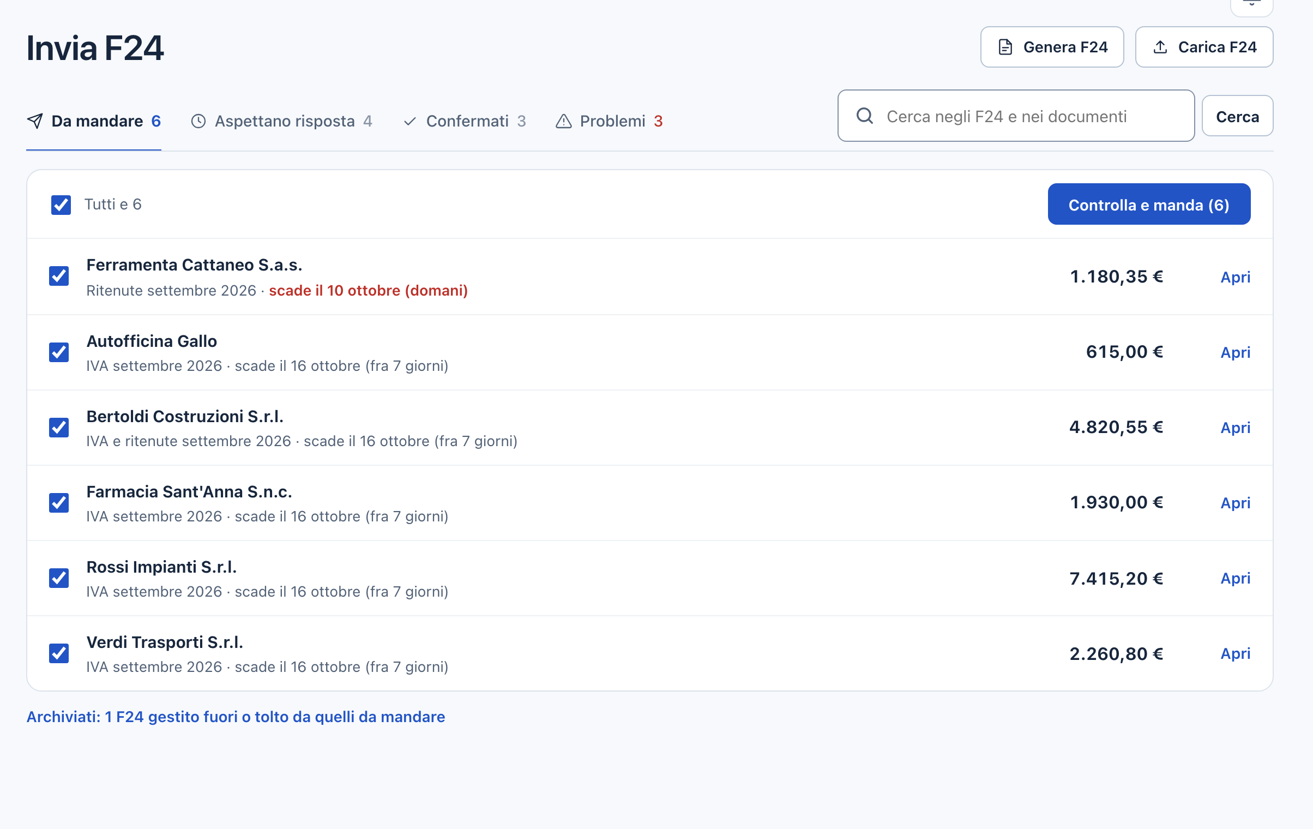Click the Rossi Impianti S.r.l. name

coord(161,567)
